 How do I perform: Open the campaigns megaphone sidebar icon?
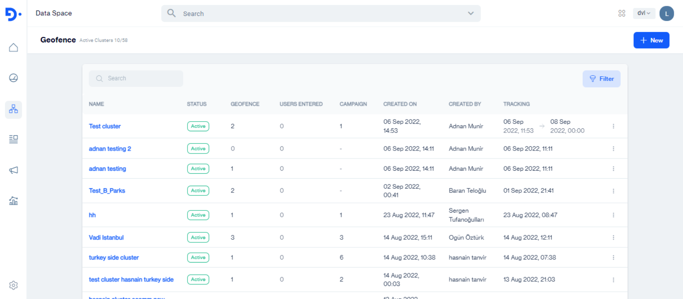pos(13,170)
